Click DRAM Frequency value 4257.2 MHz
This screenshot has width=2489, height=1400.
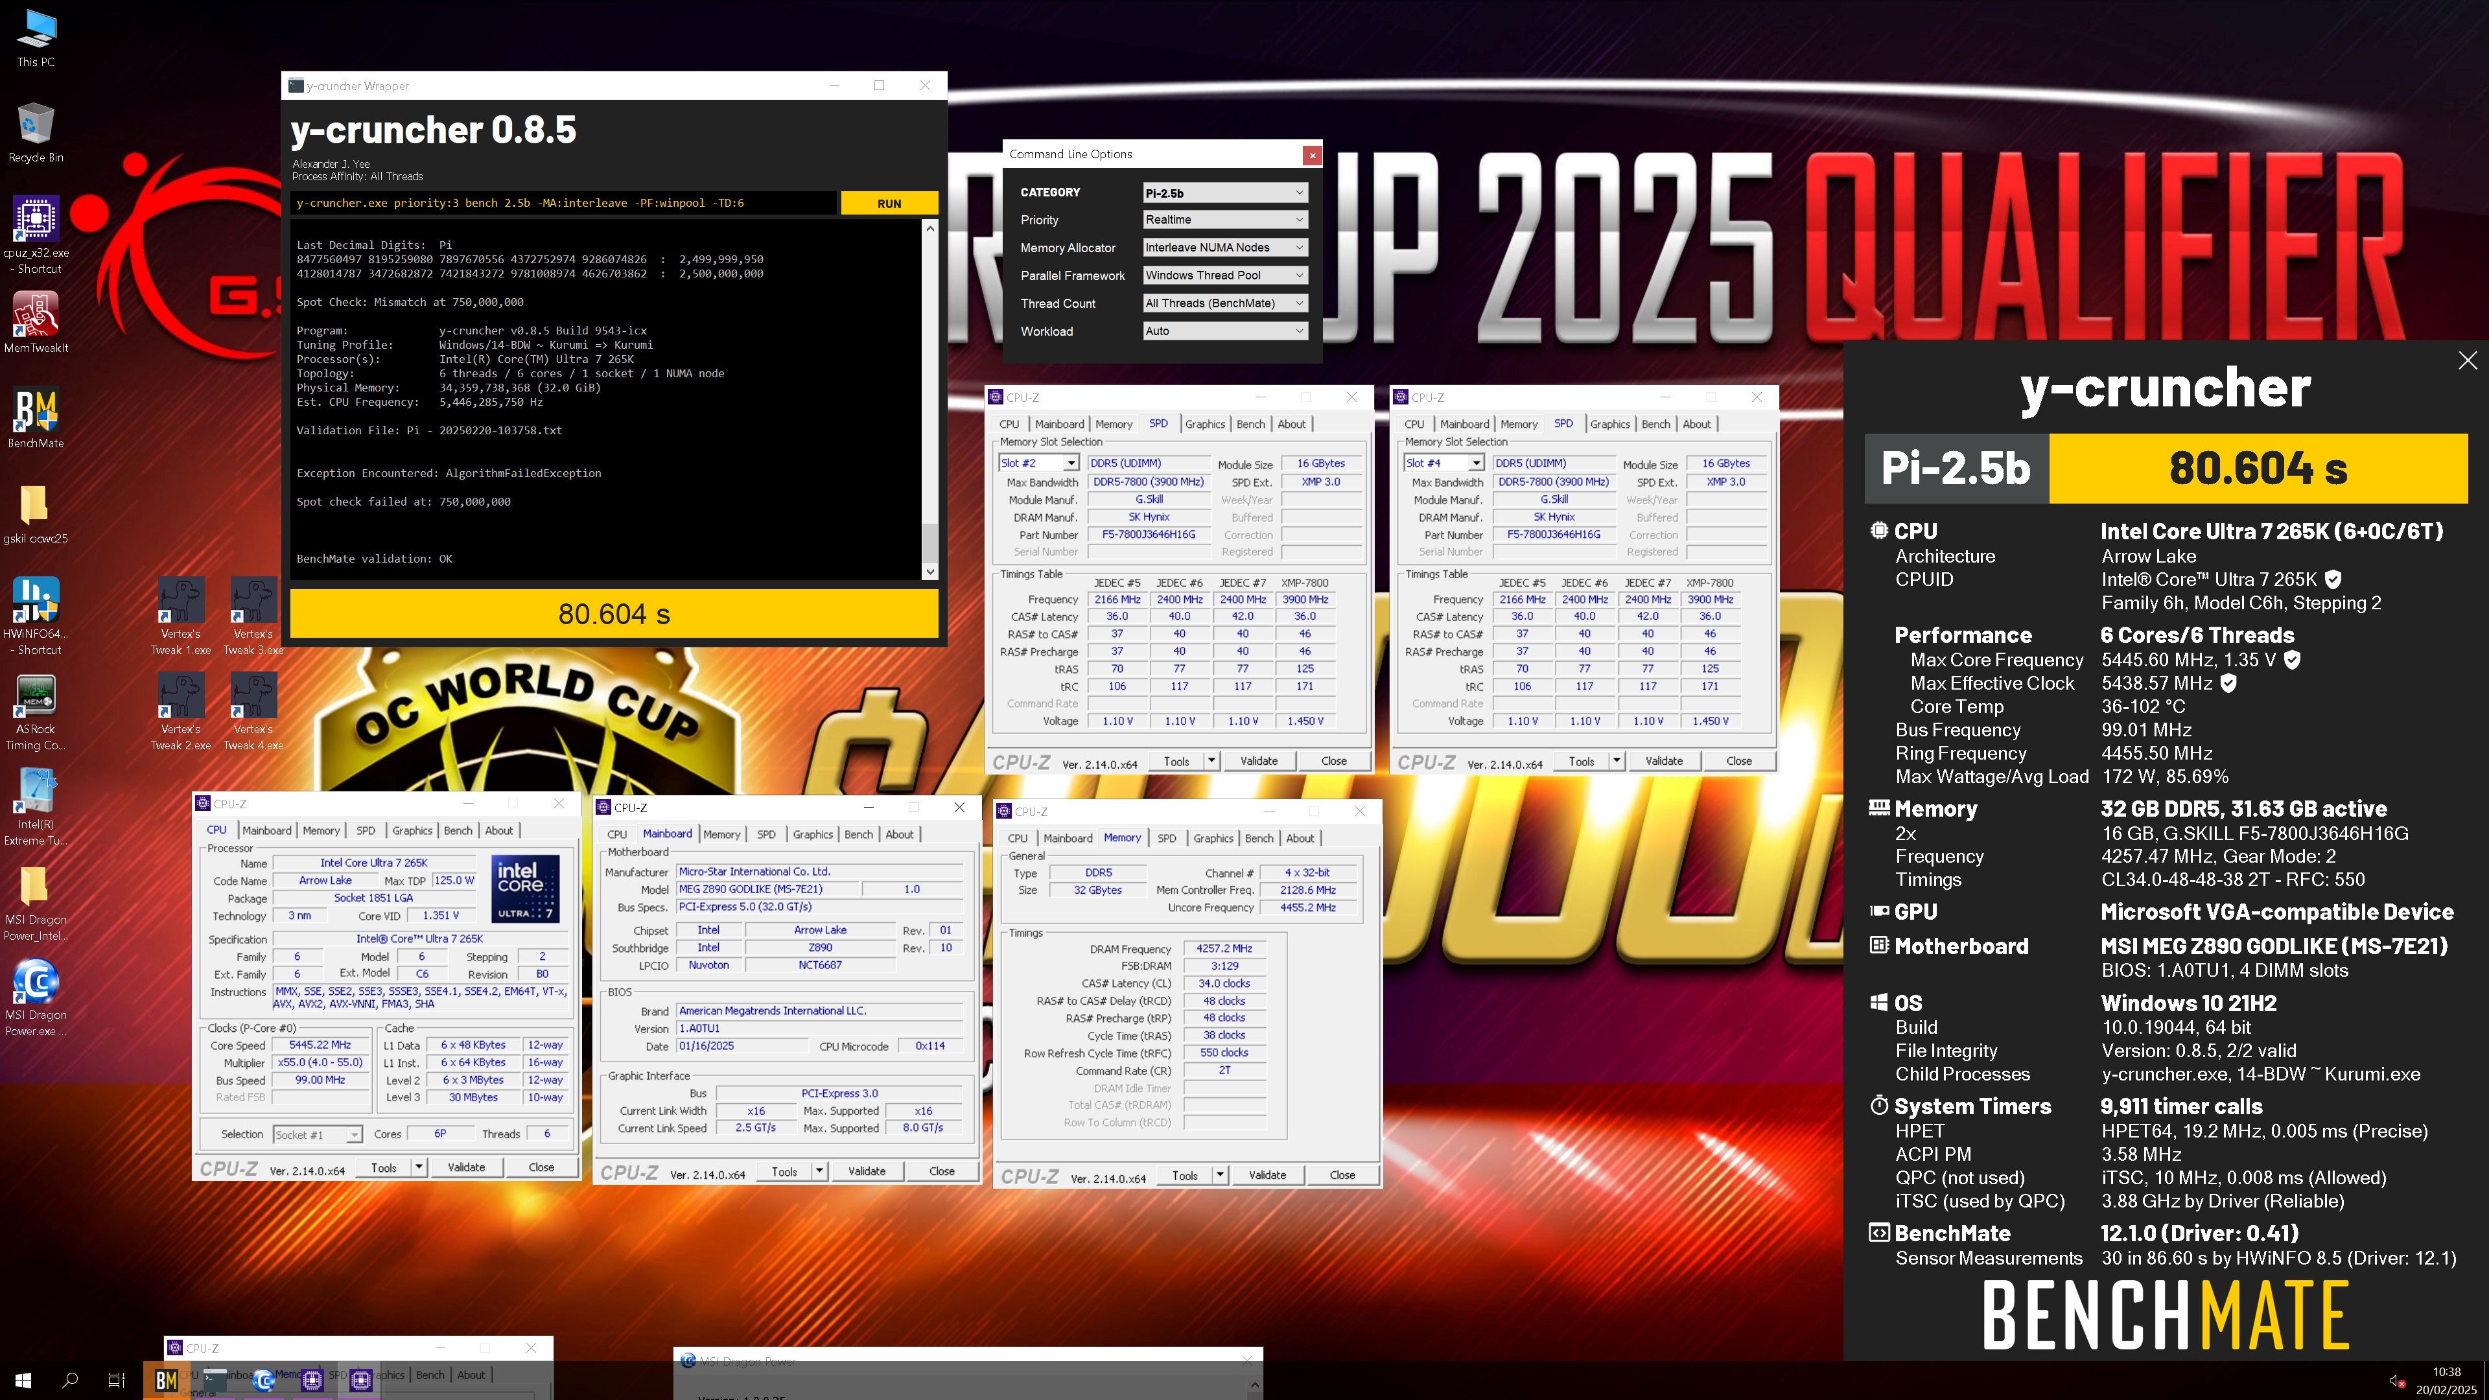click(x=1224, y=949)
